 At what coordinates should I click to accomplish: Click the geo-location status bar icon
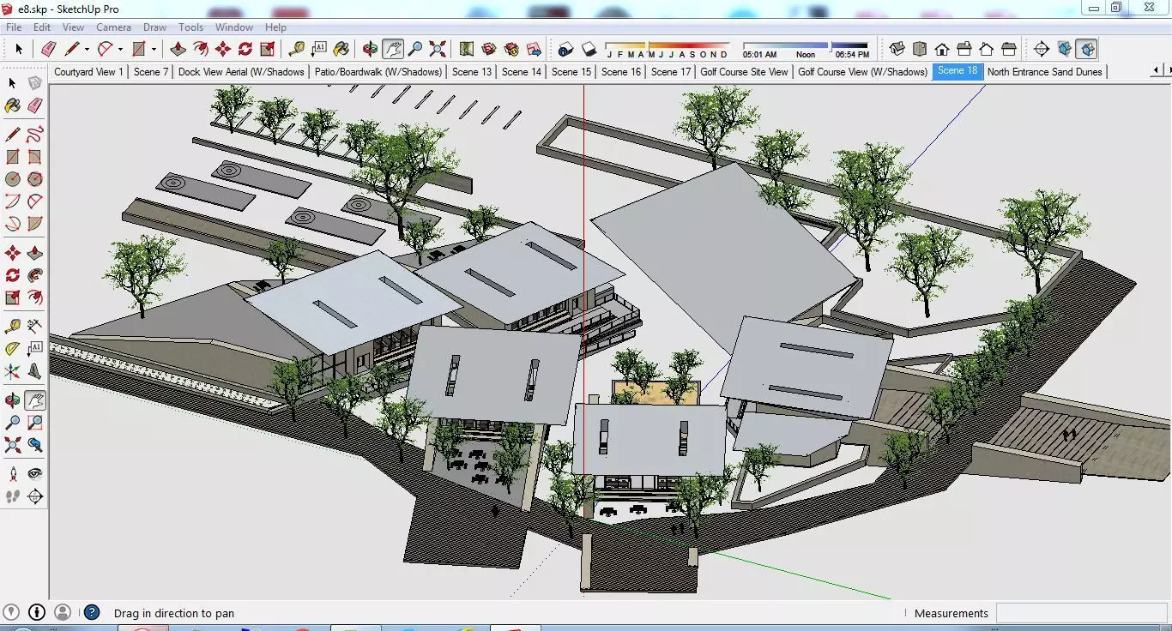point(12,613)
